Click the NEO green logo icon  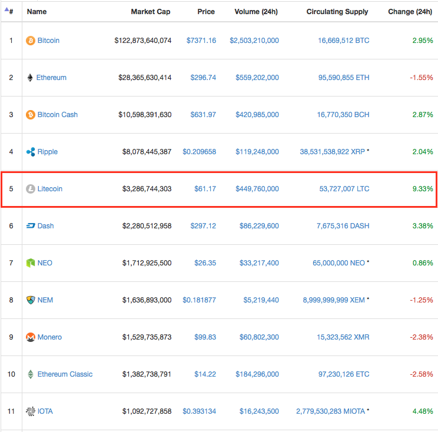31,263
